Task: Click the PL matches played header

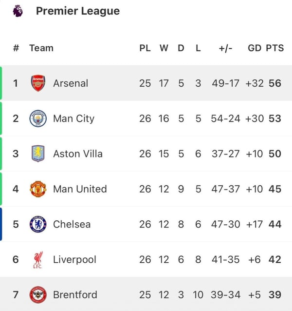Action: (x=145, y=48)
